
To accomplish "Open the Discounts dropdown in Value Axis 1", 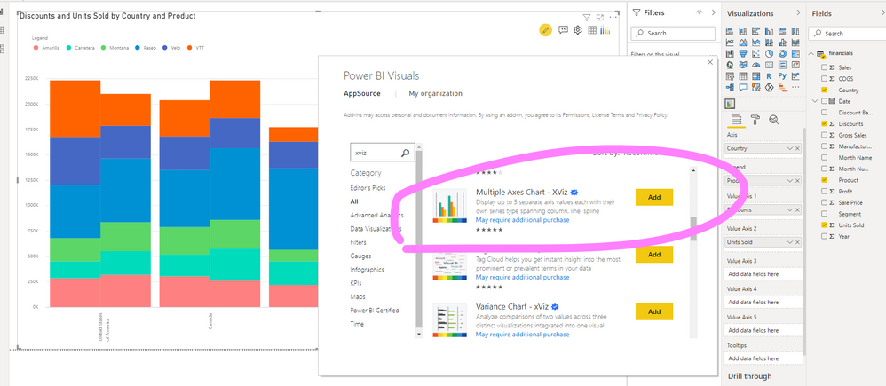I will tap(790, 209).
